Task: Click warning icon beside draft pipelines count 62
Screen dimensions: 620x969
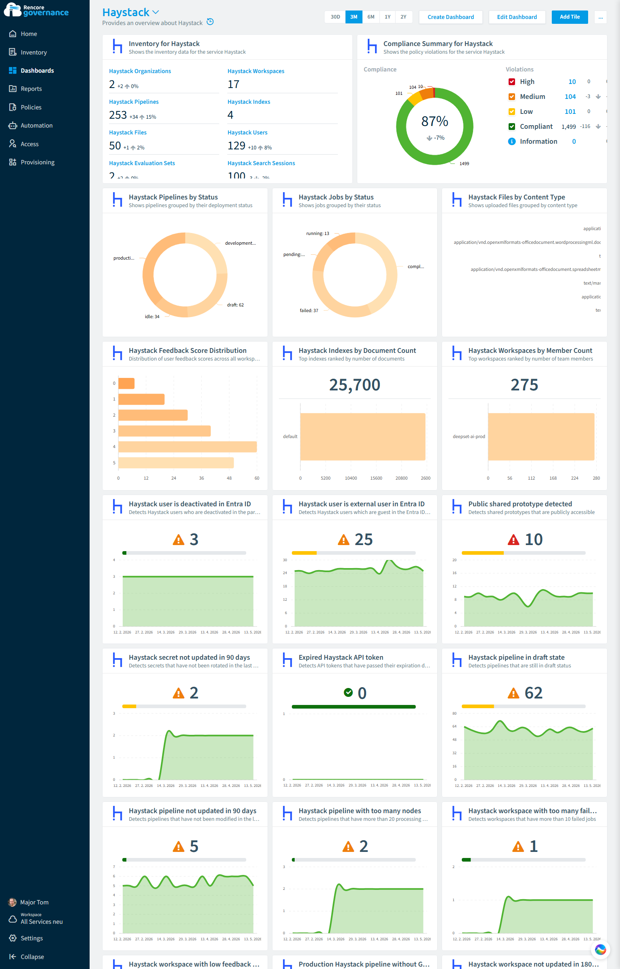Action: tap(513, 693)
